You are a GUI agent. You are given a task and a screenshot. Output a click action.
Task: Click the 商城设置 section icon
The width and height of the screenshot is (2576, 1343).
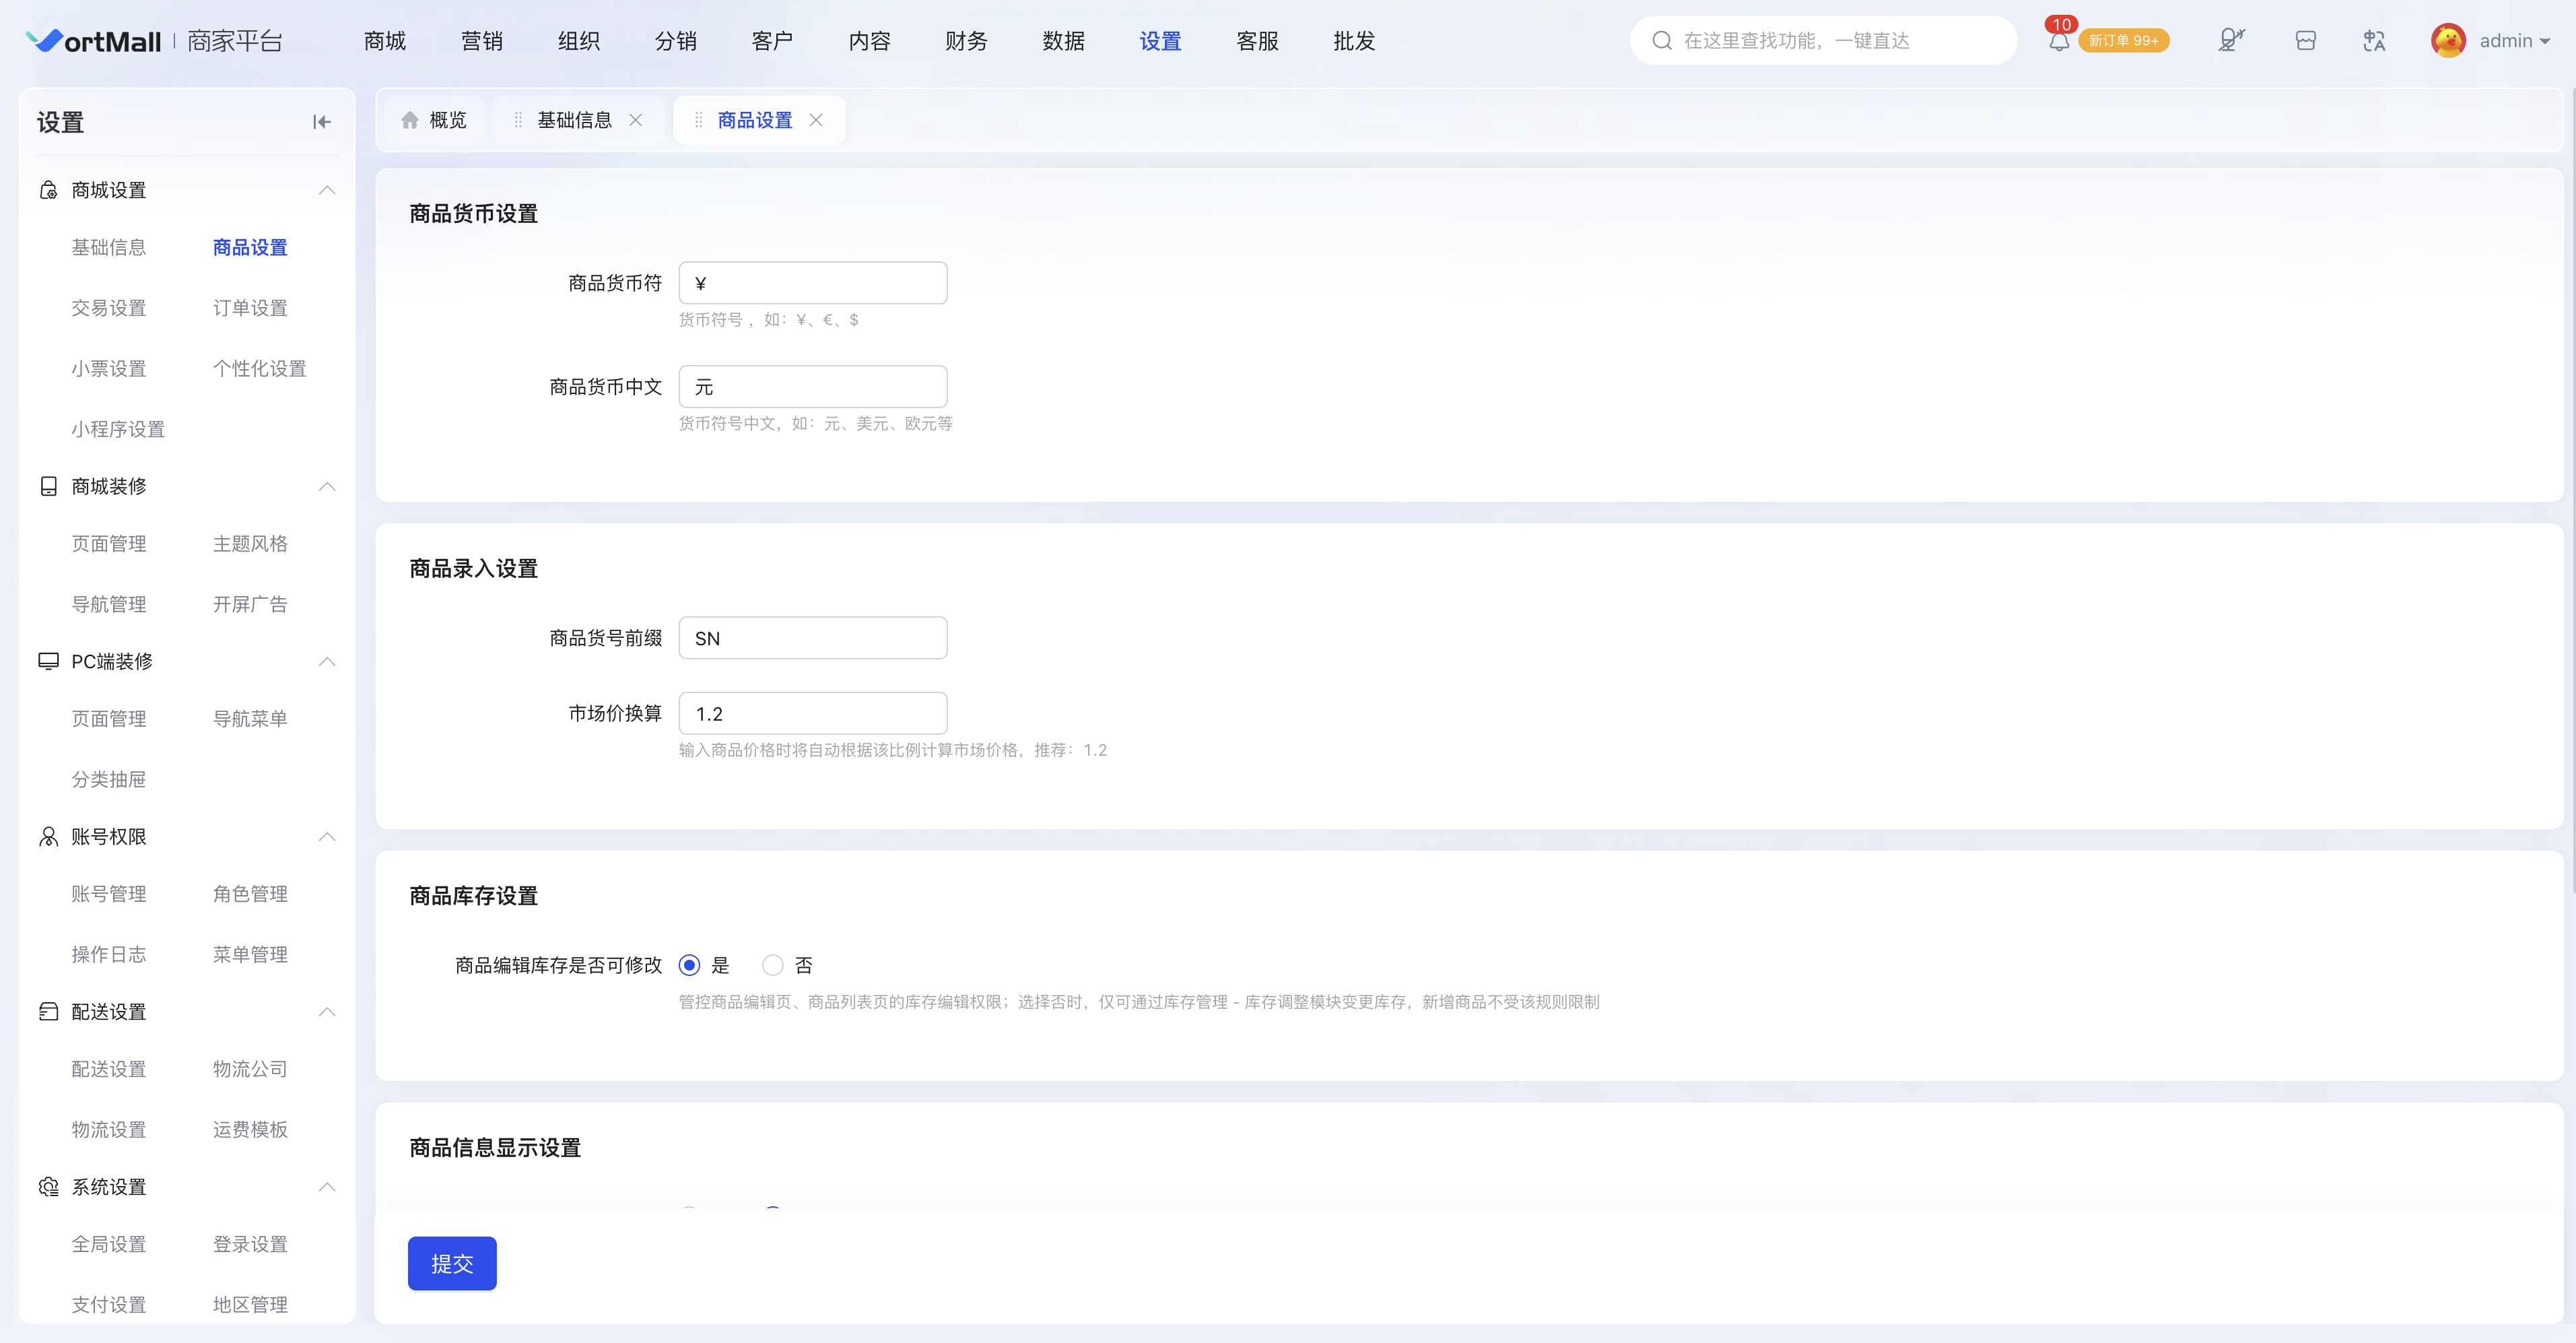pyautogui.click(x=48, y=190)
